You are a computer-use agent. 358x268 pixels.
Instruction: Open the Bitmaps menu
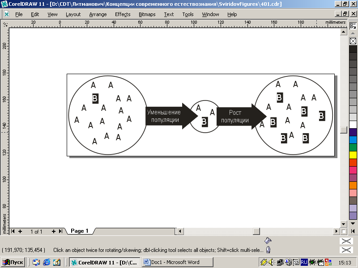pos(147,14)
